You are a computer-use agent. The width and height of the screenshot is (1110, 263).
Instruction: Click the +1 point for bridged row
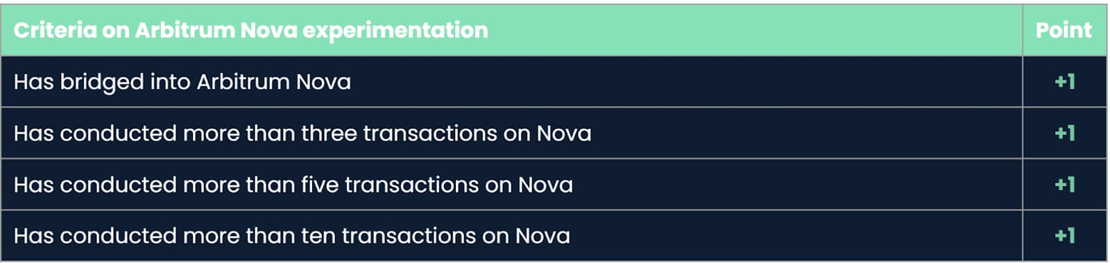pyautogui.click(x=1064, y=82)
